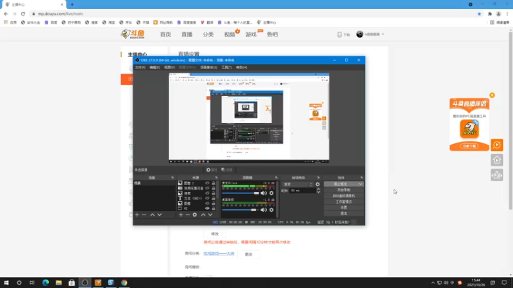
Task: Open 场景集合(S) menu in OBS
Action: point(208,67)
